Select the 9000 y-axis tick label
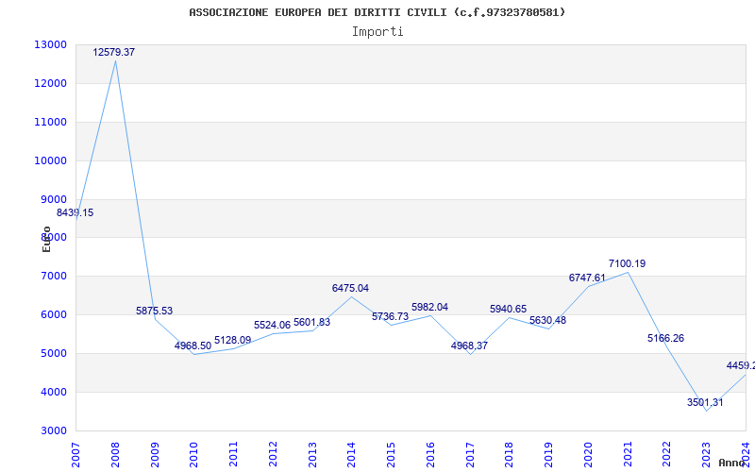This screenshot has width=755, height=472. tap(53, 199)
